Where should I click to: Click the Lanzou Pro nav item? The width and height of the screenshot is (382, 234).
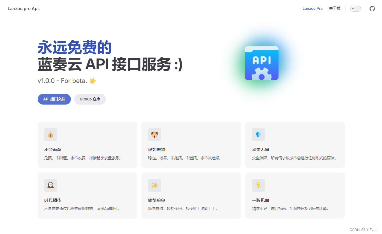pyautogui.click(x=313, y=9)
